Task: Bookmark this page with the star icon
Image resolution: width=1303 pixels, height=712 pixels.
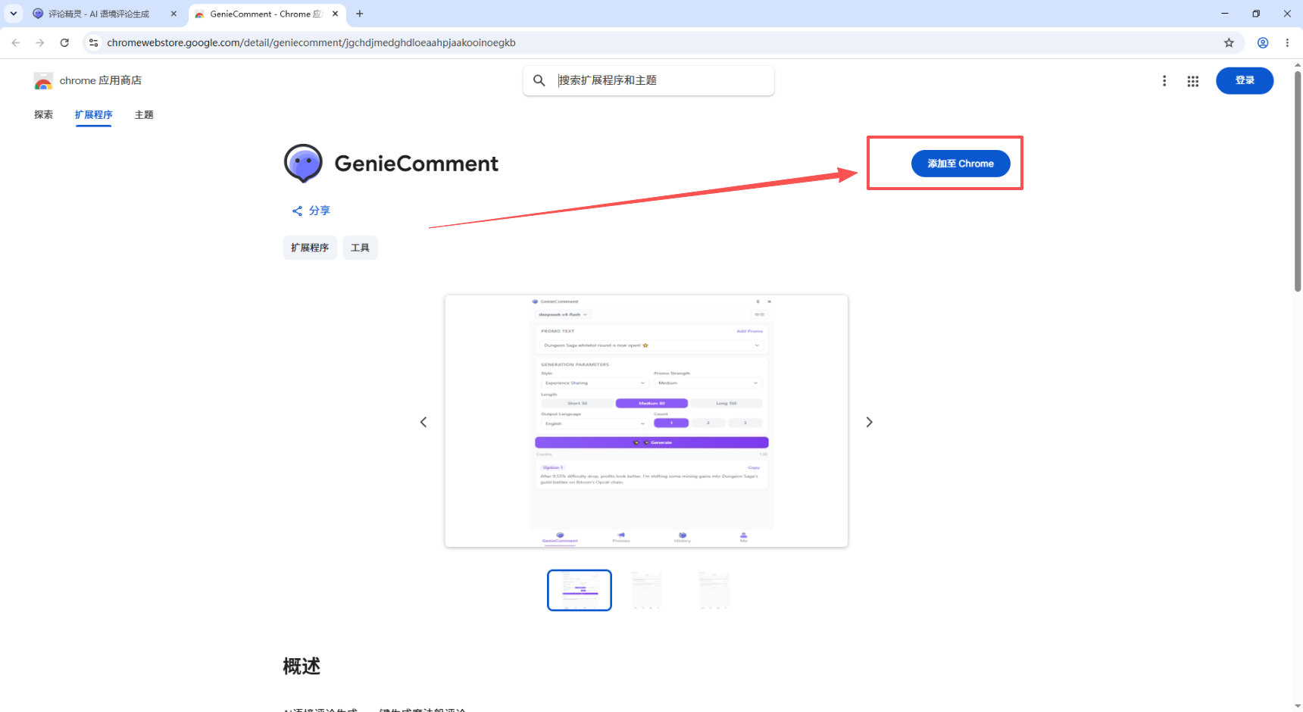Action: coord(1229,42)
